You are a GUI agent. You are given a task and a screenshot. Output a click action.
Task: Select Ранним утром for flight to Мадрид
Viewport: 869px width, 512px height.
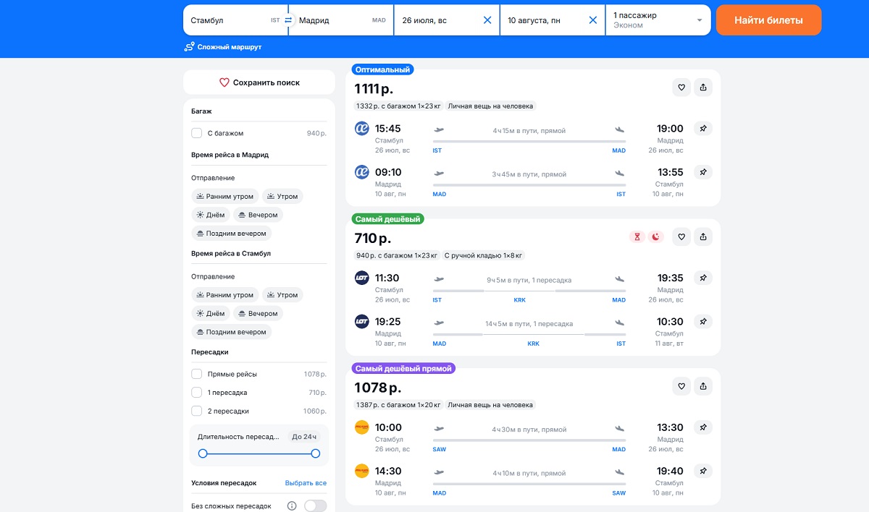(x=225, y=196)
